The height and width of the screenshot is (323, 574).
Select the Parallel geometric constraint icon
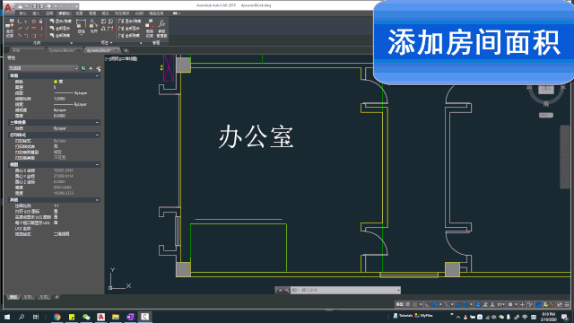click(x=20, y=29)
